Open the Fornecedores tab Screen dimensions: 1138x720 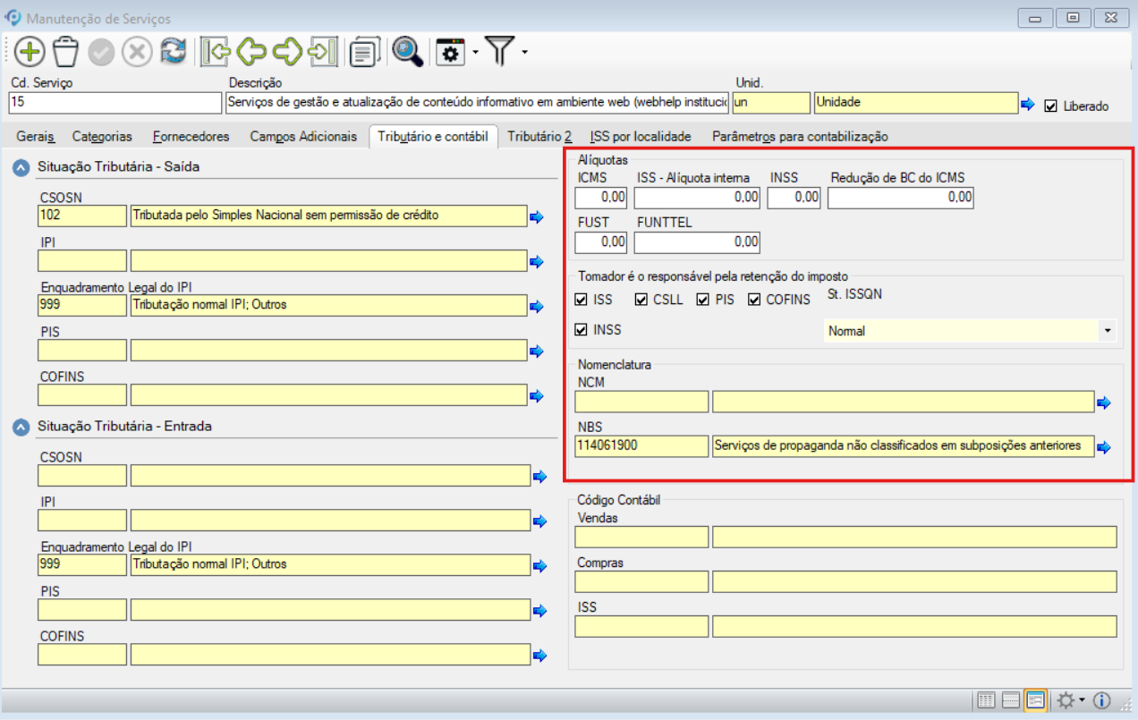[191, 136]
